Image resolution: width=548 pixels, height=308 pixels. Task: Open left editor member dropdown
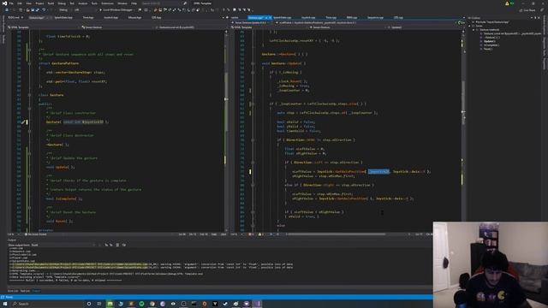191,27
